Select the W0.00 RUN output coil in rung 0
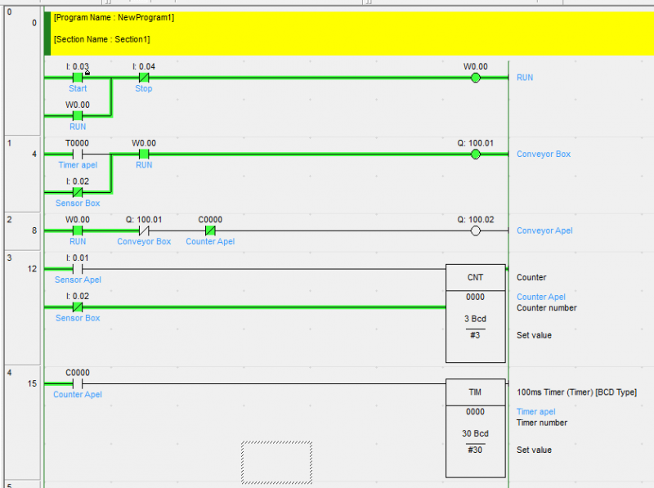Image resolution: width=654 pixels, height=488 pixels. point(476,78)
